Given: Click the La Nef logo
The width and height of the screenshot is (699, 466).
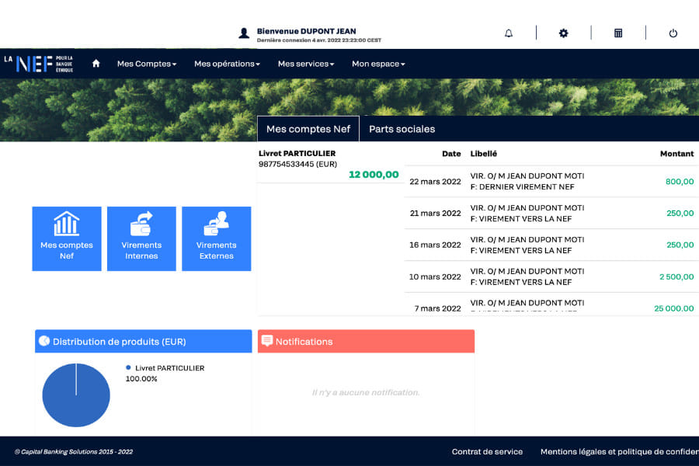Looking at the screenshot, I should pos(39,64).
